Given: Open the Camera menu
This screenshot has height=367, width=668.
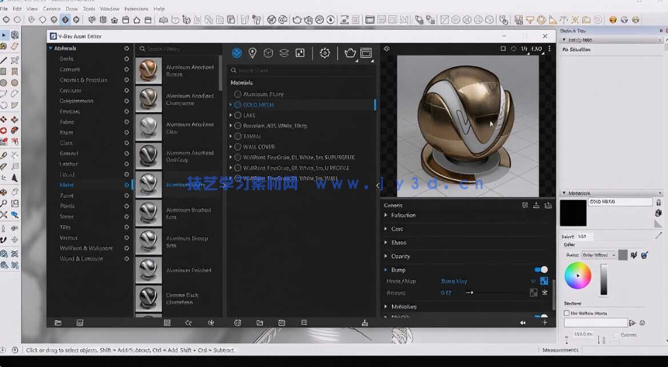Looking at the screenshot, I should coord(51,9).
